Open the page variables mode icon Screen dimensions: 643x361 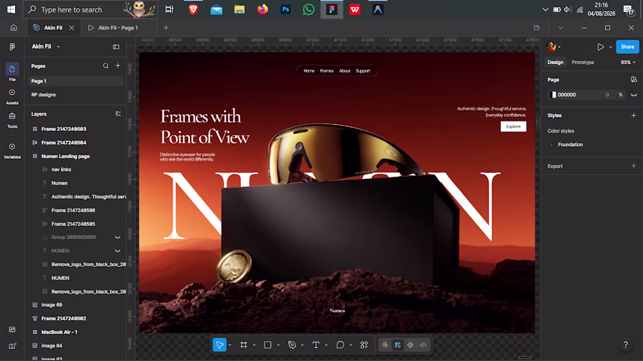click(634, 79)
